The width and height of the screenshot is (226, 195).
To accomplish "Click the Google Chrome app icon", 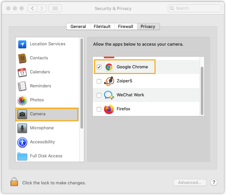I will [109, 67].
